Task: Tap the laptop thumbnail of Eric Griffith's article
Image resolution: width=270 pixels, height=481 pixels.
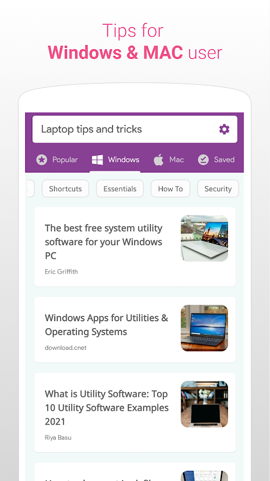Action: pos(204,238)
